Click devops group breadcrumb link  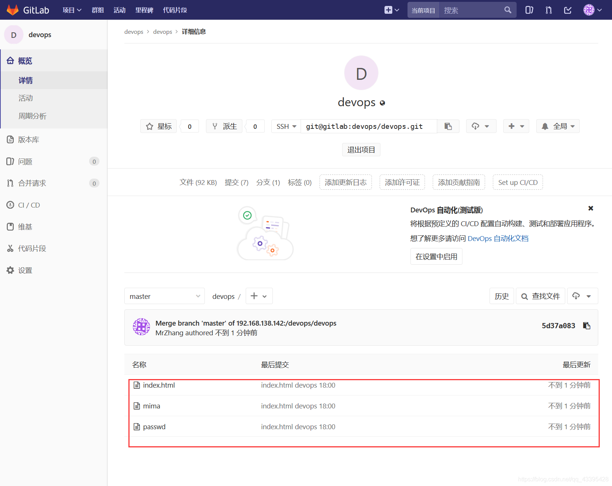click(x=134, y=32)
